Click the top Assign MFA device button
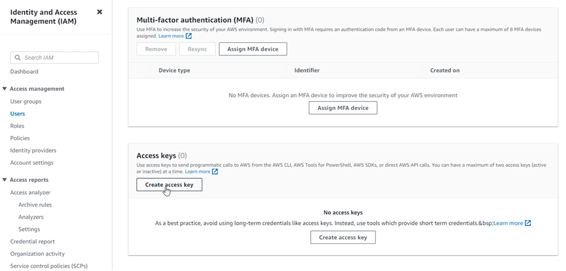566x271 pixels. coord(253,49)
